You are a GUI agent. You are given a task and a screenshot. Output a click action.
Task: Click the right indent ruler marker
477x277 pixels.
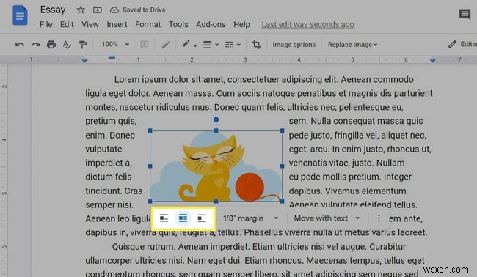[432, 61]
